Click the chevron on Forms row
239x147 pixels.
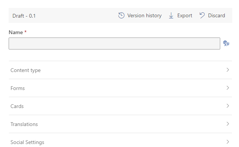(x=228, y=88)
